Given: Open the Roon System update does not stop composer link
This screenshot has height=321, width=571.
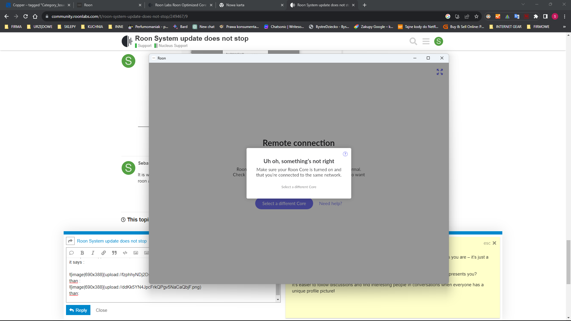Looking at the screenshot, I should [112, 241].
